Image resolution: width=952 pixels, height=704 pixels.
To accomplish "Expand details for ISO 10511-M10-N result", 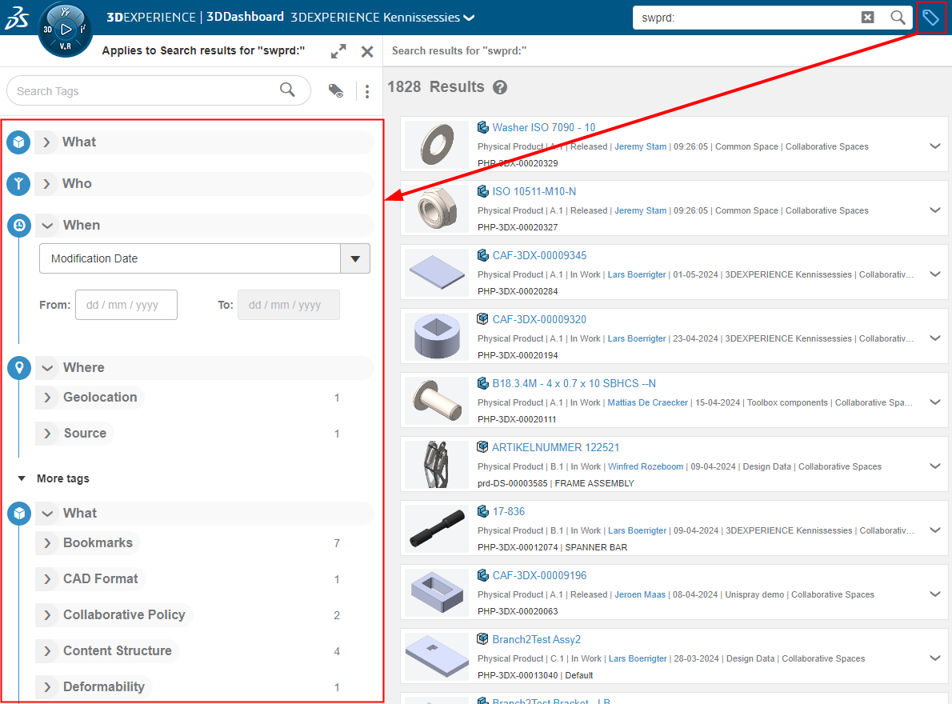I will [935, 210].
